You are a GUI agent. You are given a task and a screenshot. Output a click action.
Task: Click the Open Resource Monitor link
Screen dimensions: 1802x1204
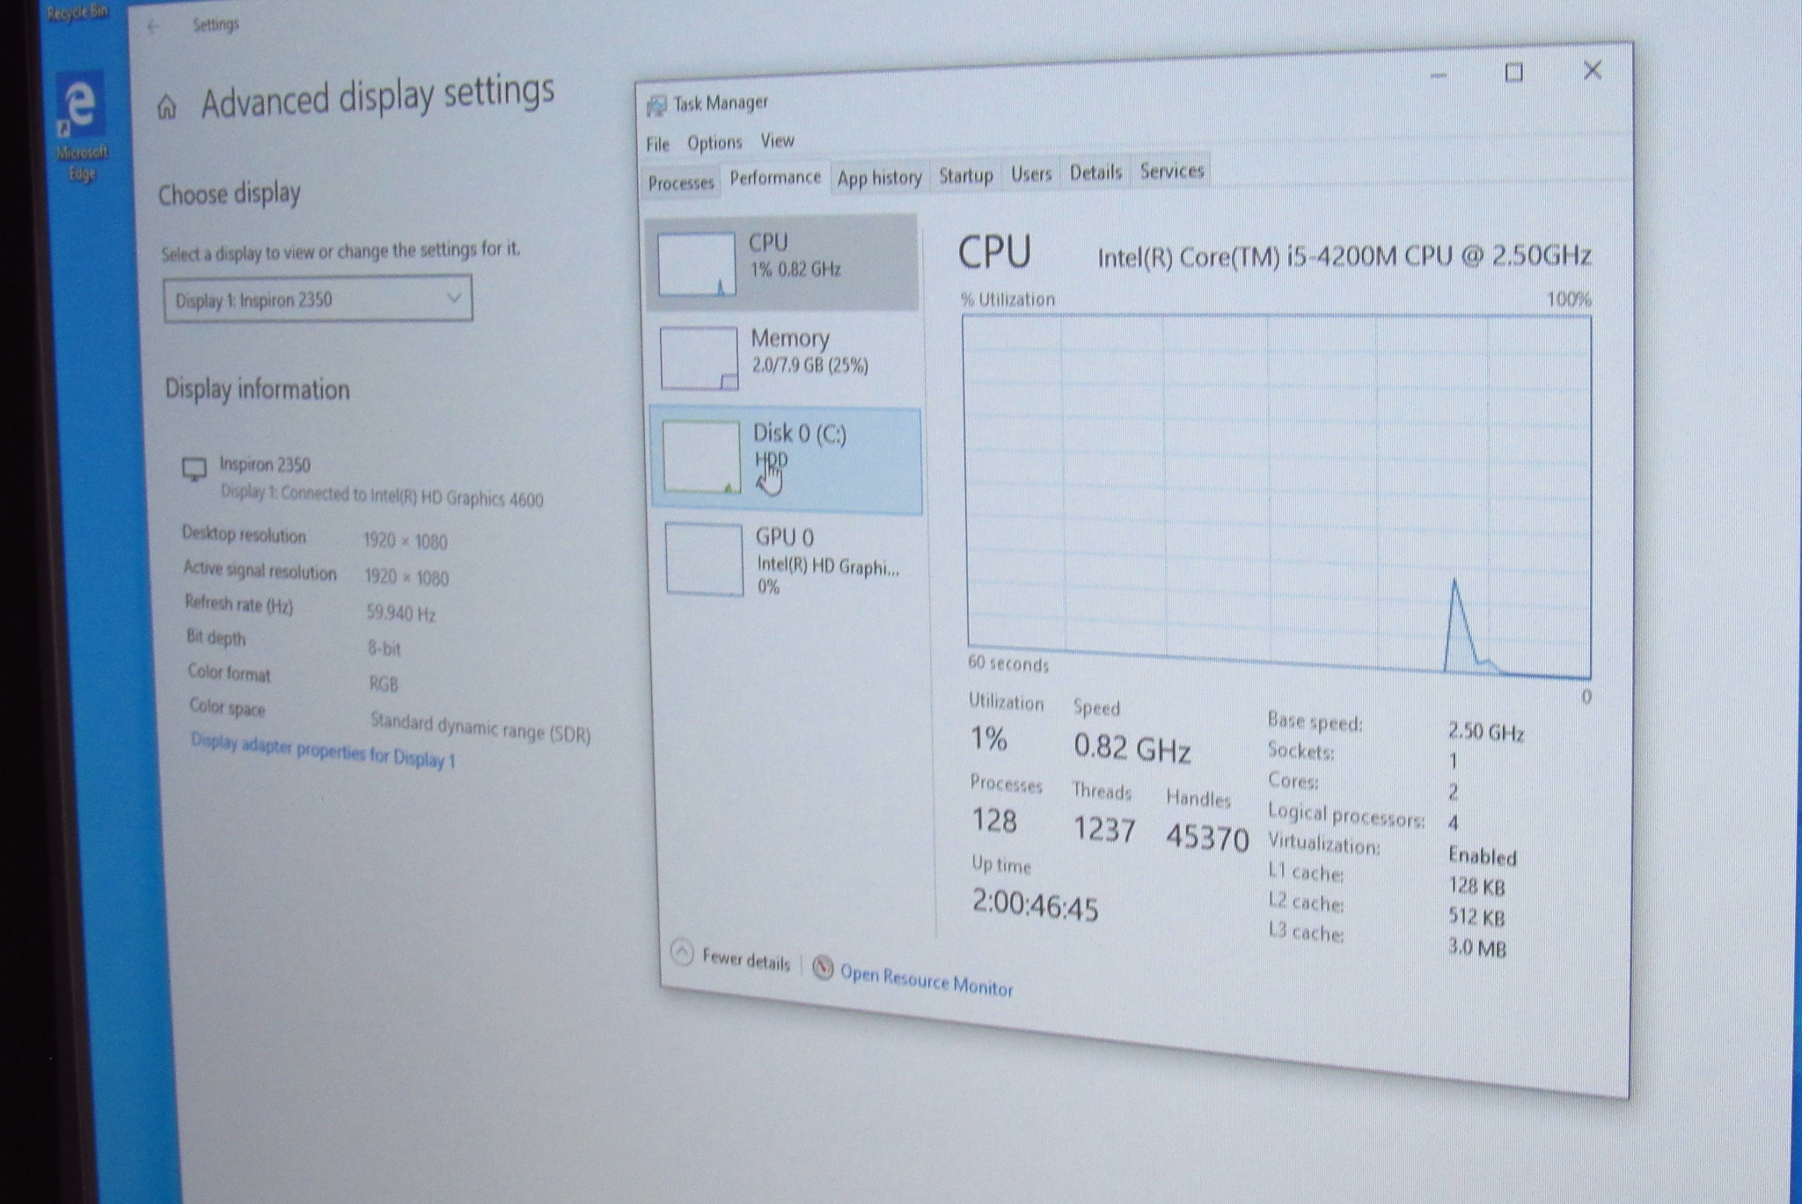[x=926, y=980]
